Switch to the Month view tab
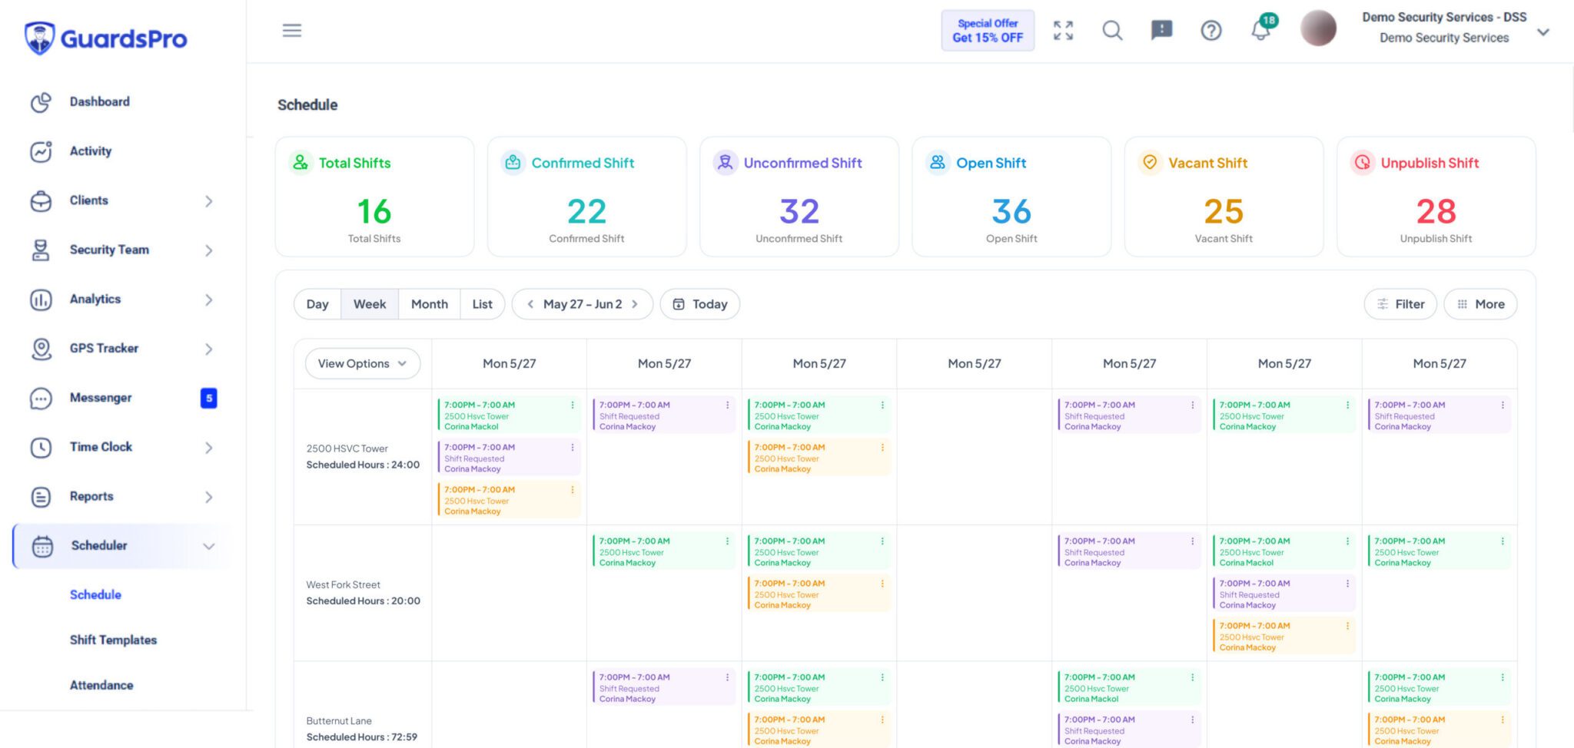Viewport: 1574px width, 748px height. [429, 304]
